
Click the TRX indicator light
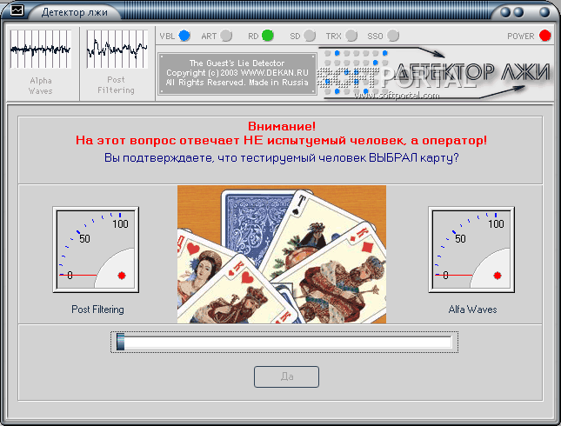tap(351, 36)
